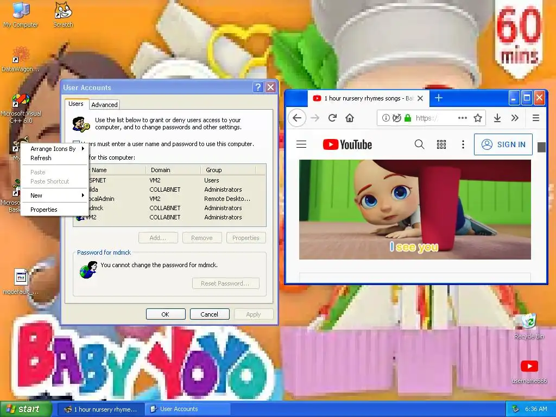
Task: Open the YouTube guide menu
Action: 301,144
